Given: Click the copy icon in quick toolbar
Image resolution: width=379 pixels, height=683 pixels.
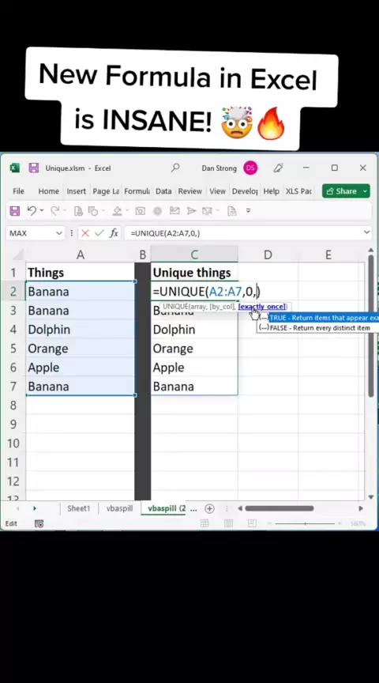Looking at the screenshot, I should pyautogui.click(x=93, y=211).
